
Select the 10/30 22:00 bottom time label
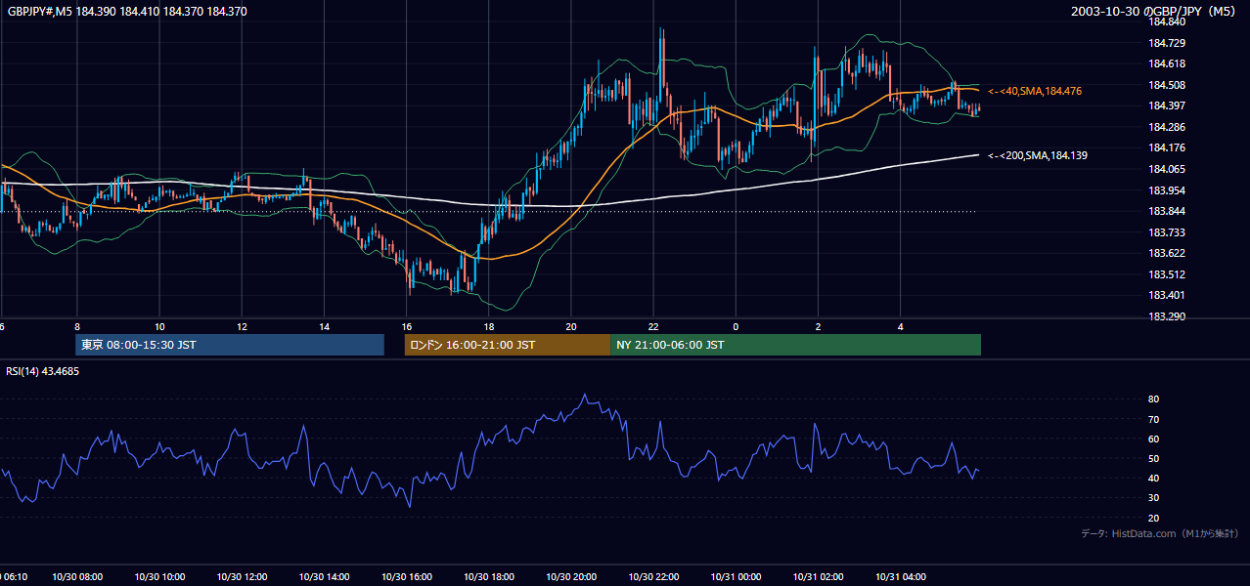pos(653,577)
